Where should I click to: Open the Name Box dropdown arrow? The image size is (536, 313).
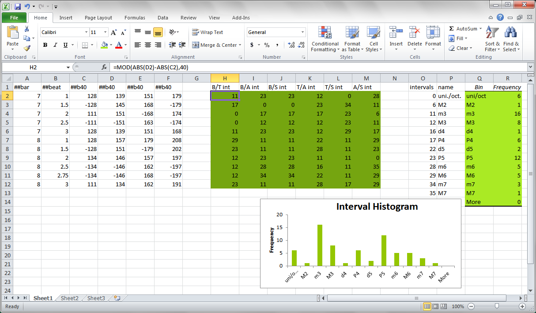click(68, 67)
